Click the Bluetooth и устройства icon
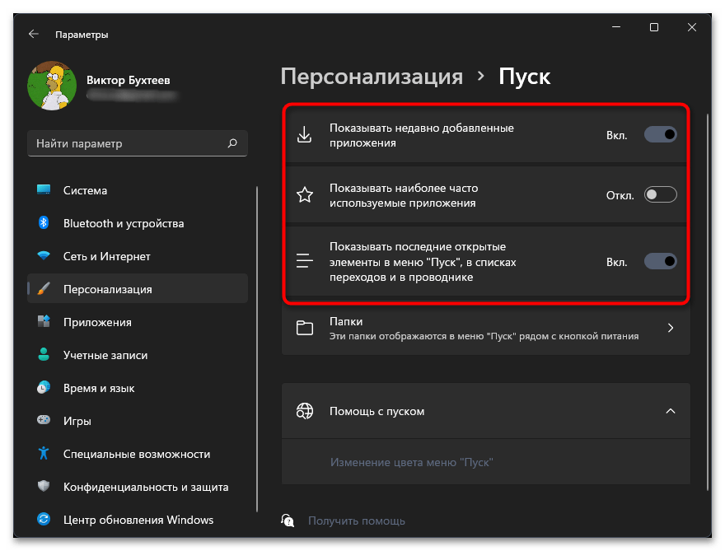This screenshot has width=725, height=551. (44, 223)
